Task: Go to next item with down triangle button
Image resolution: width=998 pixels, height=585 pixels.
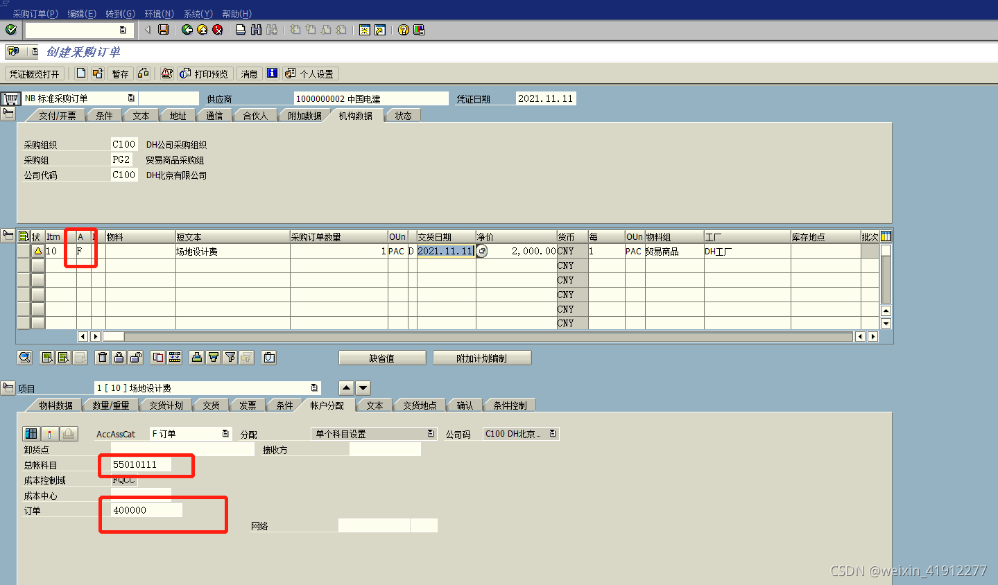Action: 363,388
